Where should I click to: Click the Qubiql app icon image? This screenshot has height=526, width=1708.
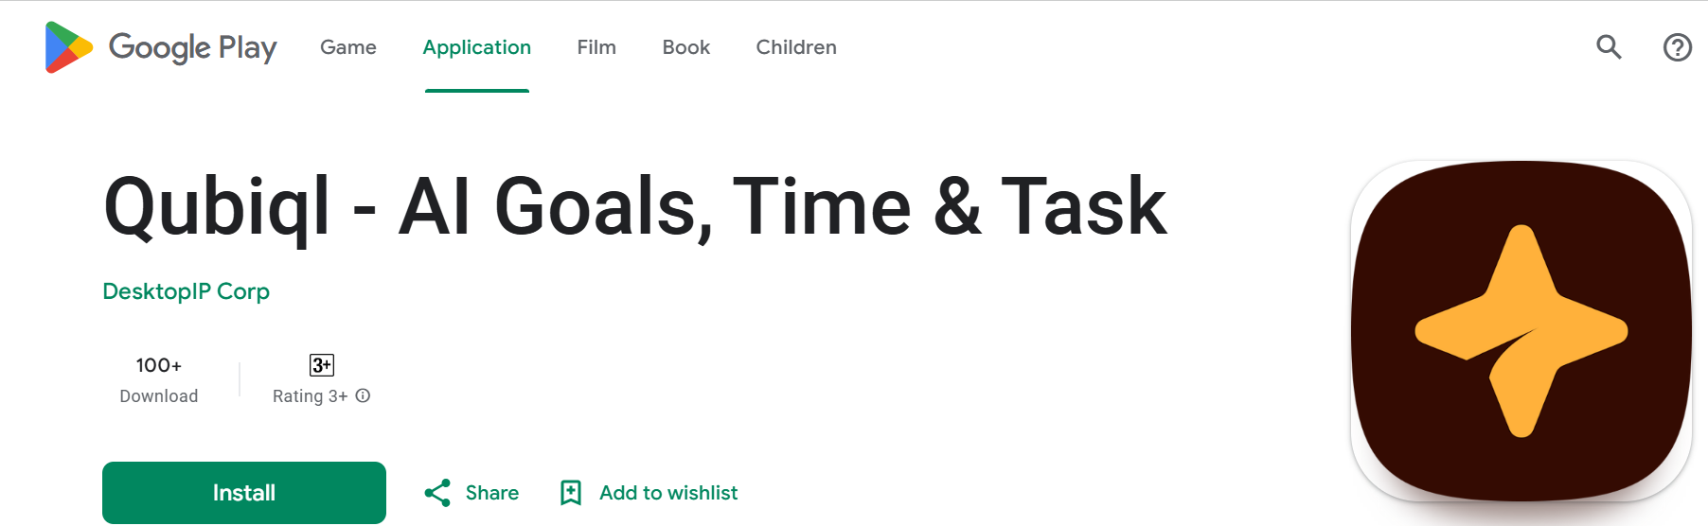coord(1521,331)
